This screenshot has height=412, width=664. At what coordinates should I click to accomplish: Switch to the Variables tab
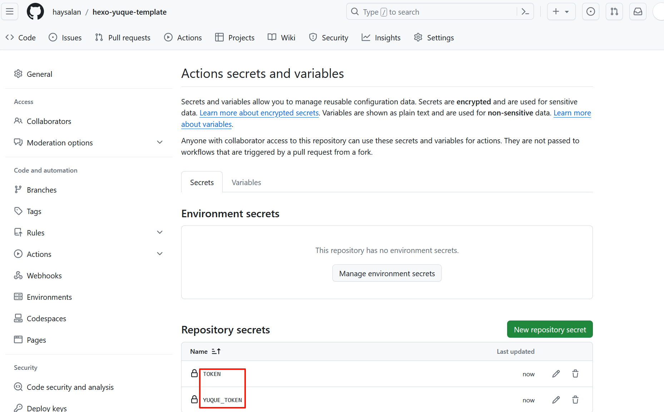246,183
